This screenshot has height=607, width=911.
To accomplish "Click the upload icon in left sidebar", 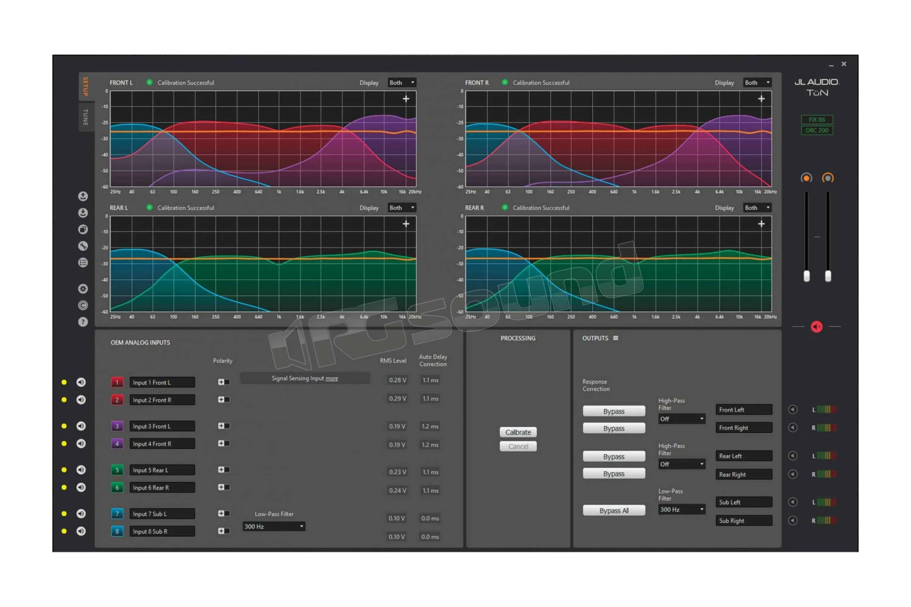I will [83, 196].
